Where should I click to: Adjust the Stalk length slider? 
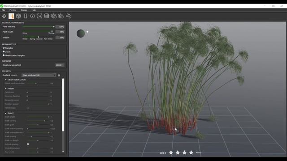38,117
